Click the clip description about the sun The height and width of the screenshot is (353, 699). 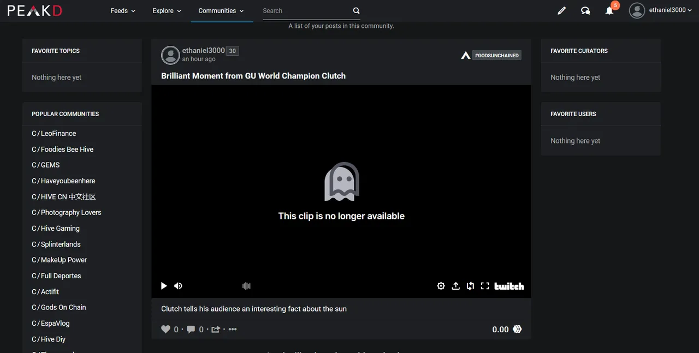click(x=254, y=309)
